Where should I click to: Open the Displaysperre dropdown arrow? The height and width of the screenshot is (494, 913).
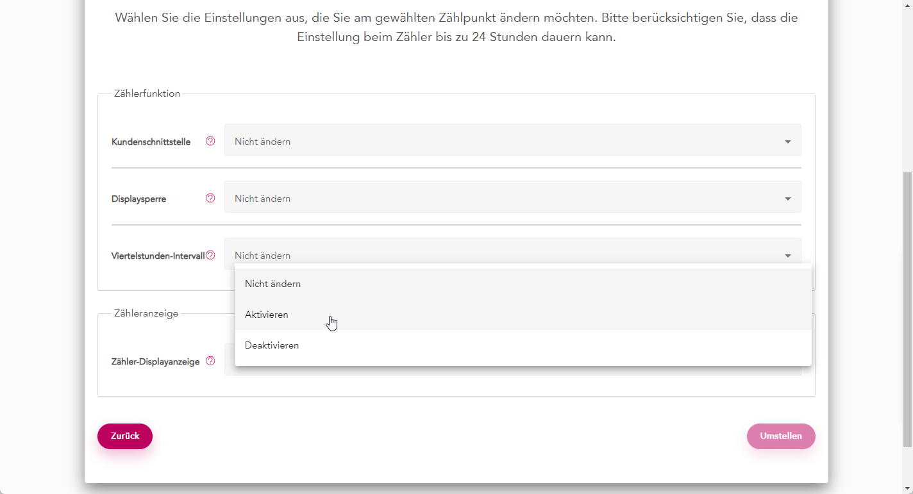pos(787,199)
